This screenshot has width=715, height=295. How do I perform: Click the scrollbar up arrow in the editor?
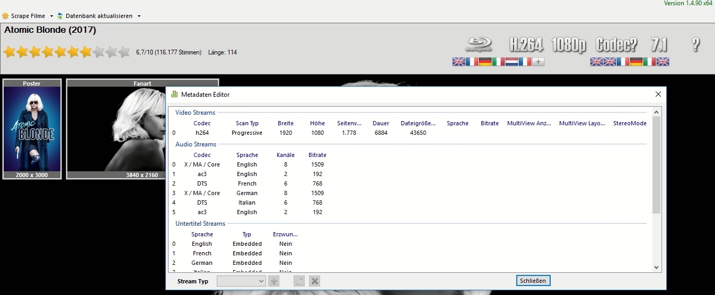coord(657,112)
